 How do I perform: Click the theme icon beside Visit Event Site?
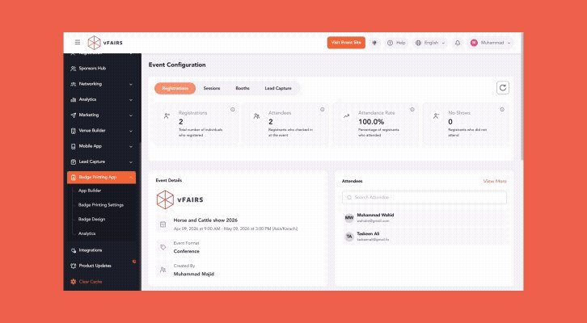pyautogui.click(x=374, y=42)
